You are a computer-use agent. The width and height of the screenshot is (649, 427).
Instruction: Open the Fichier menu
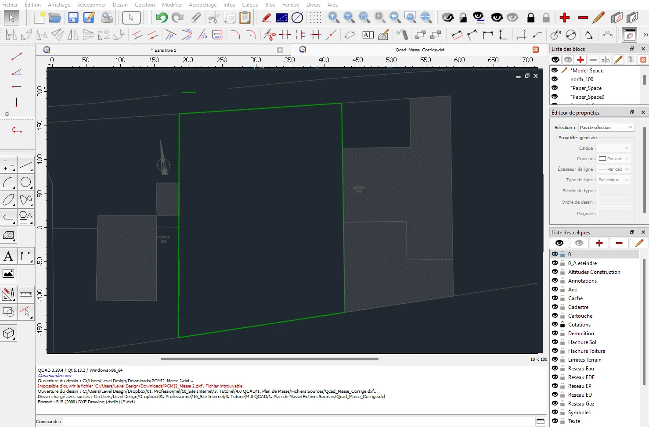(x=10, y=4)
